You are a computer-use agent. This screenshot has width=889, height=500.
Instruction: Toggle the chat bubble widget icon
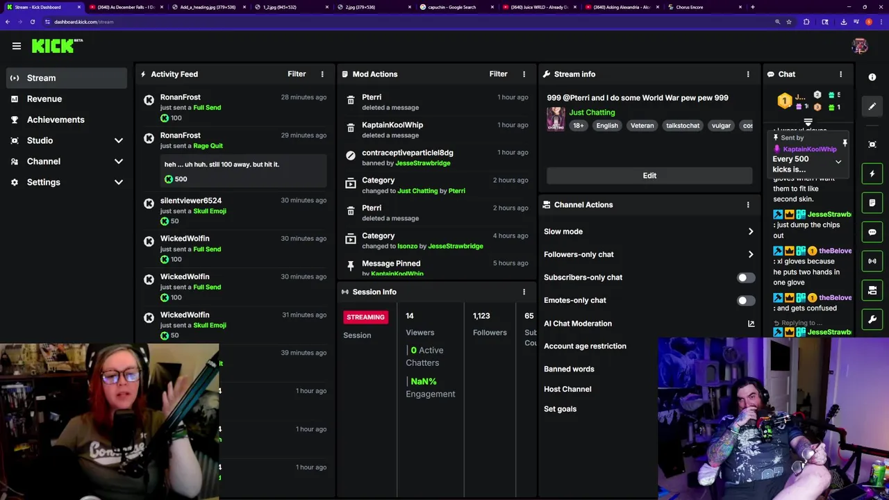(872, 232)
